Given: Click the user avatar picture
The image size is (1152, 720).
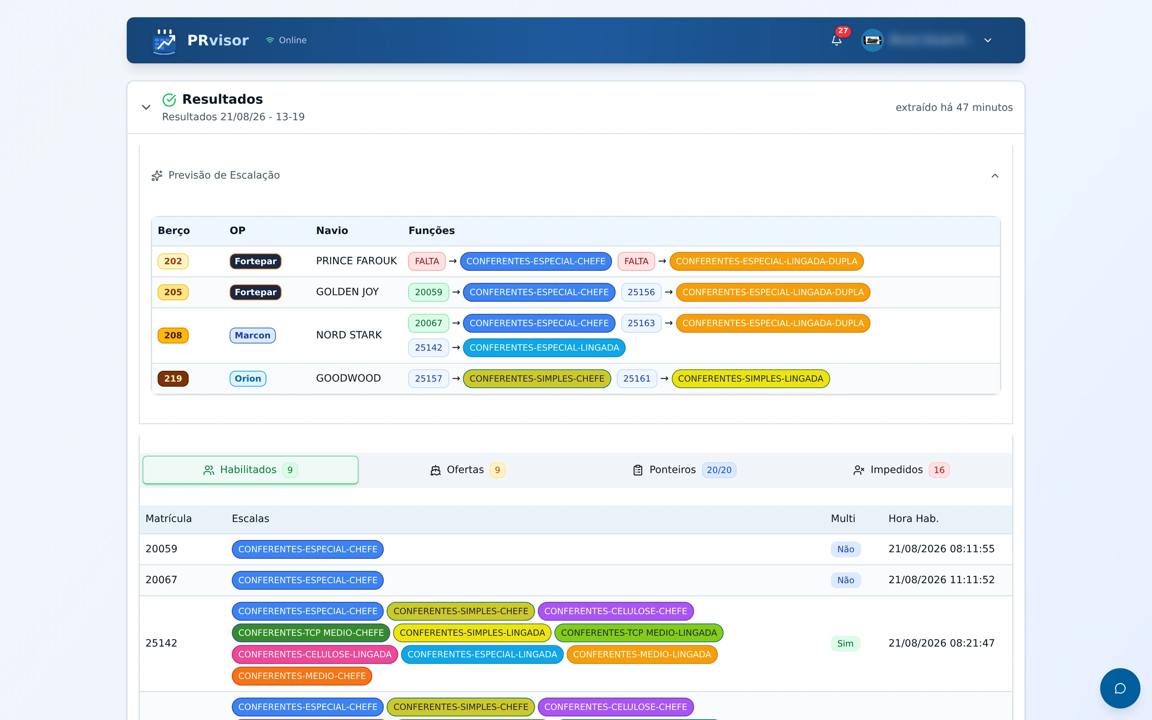Looking at the screenshot, I should (873, 40).
